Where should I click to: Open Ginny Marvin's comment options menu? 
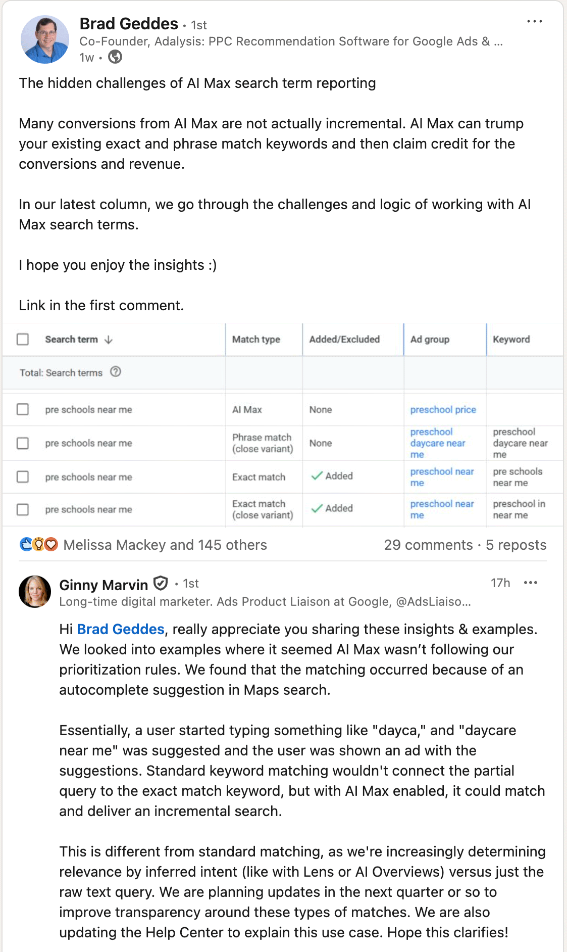531,583
